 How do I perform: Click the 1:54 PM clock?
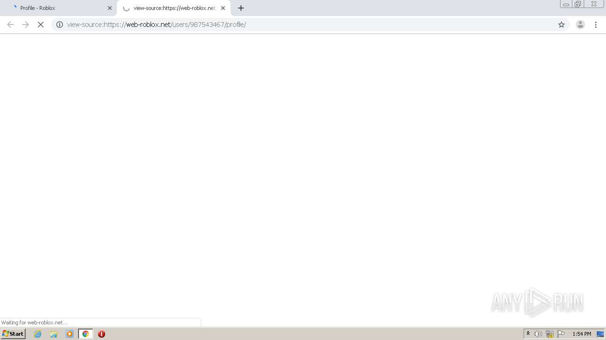coord(582,334)
